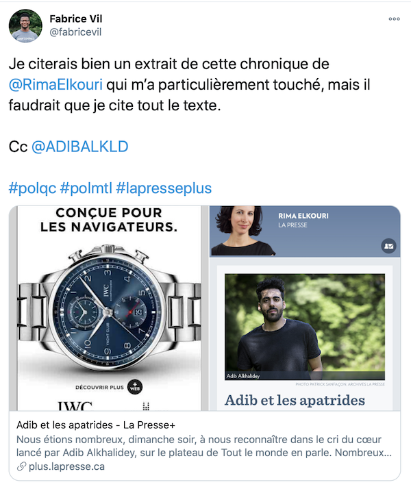The width and height of the screenshot is (411, 489).
Task: Click the plus.lapresse.ca domain link
Action: 66,467
